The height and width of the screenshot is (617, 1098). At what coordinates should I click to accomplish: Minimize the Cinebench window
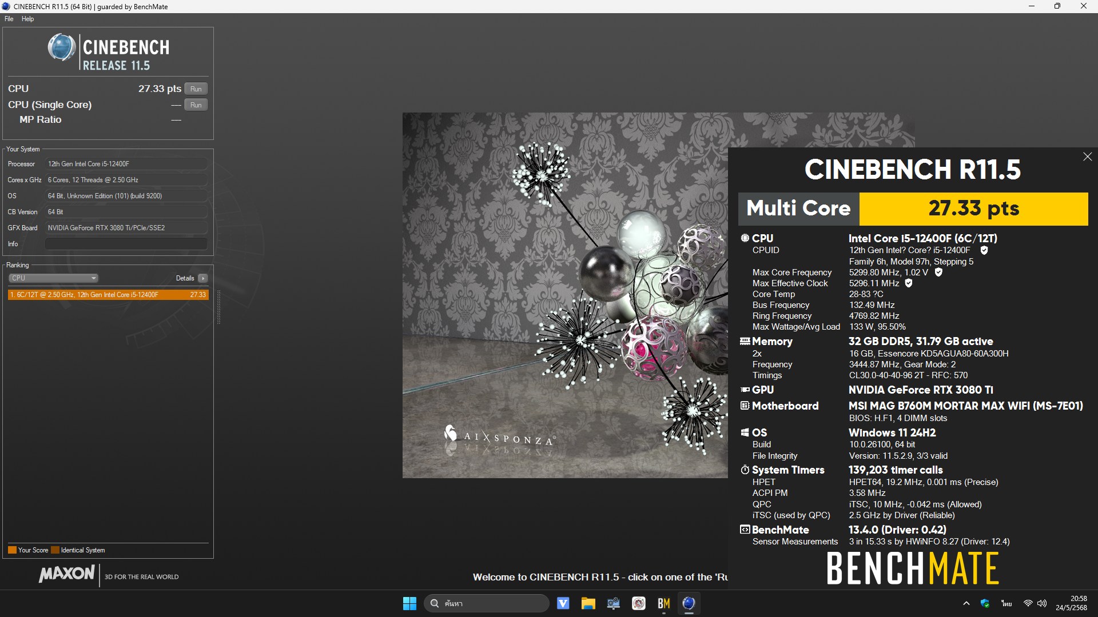tap(1032, 6)
